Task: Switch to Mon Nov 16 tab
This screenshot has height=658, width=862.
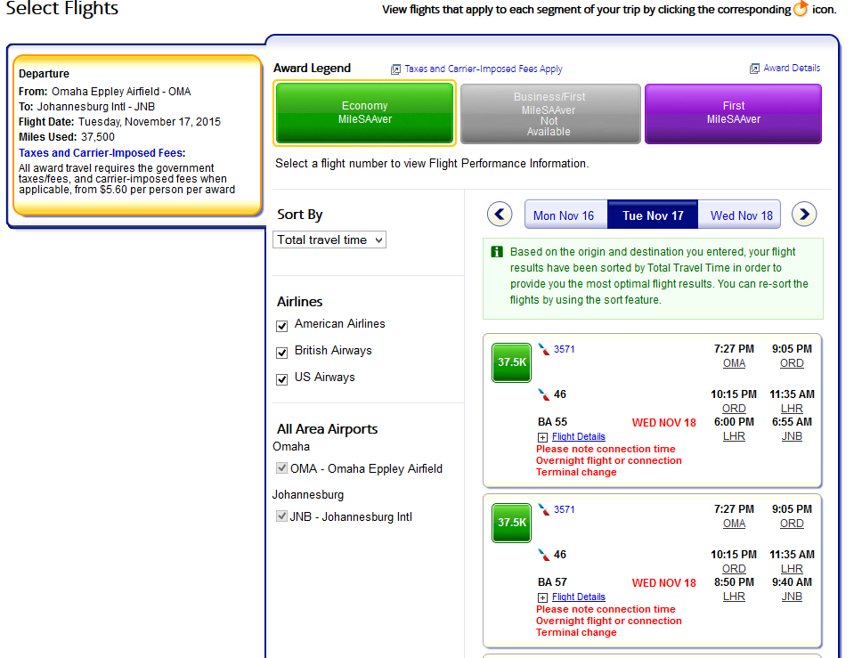Action: pos(564,215)
